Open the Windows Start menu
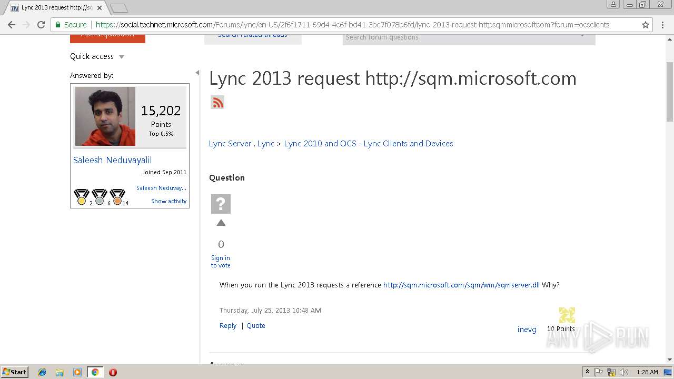 coord(15,372)
